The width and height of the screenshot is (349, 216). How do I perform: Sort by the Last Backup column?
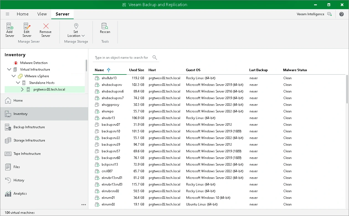tap(258, 70)
